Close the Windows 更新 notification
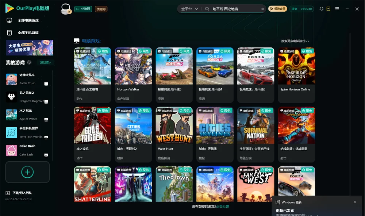 coord(355,202)
